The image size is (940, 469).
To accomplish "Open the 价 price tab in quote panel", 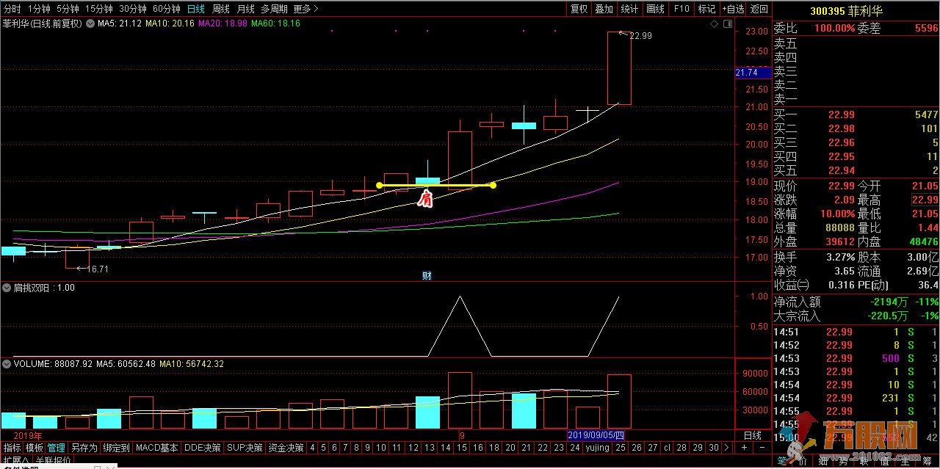I will point(802,461).
